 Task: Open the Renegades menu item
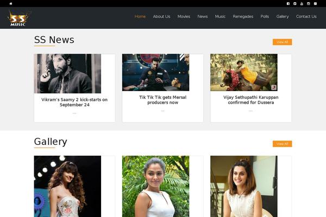click(x=243, y=16)
